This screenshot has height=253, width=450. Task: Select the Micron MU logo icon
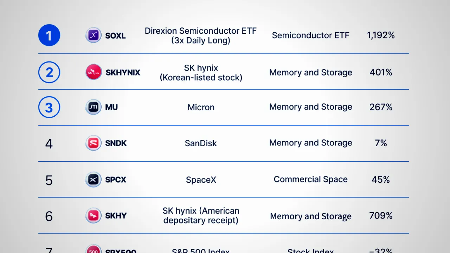pos(94,107)
